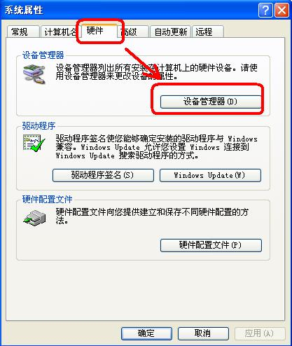The height and width of the screenshot is (346, 292).
Task: Click the hardware profiles icon
Action: coord(34,218)
